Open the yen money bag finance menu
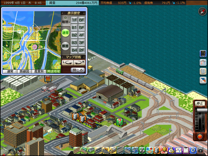The height and width of the screenshot is (156, 208). 171,150
